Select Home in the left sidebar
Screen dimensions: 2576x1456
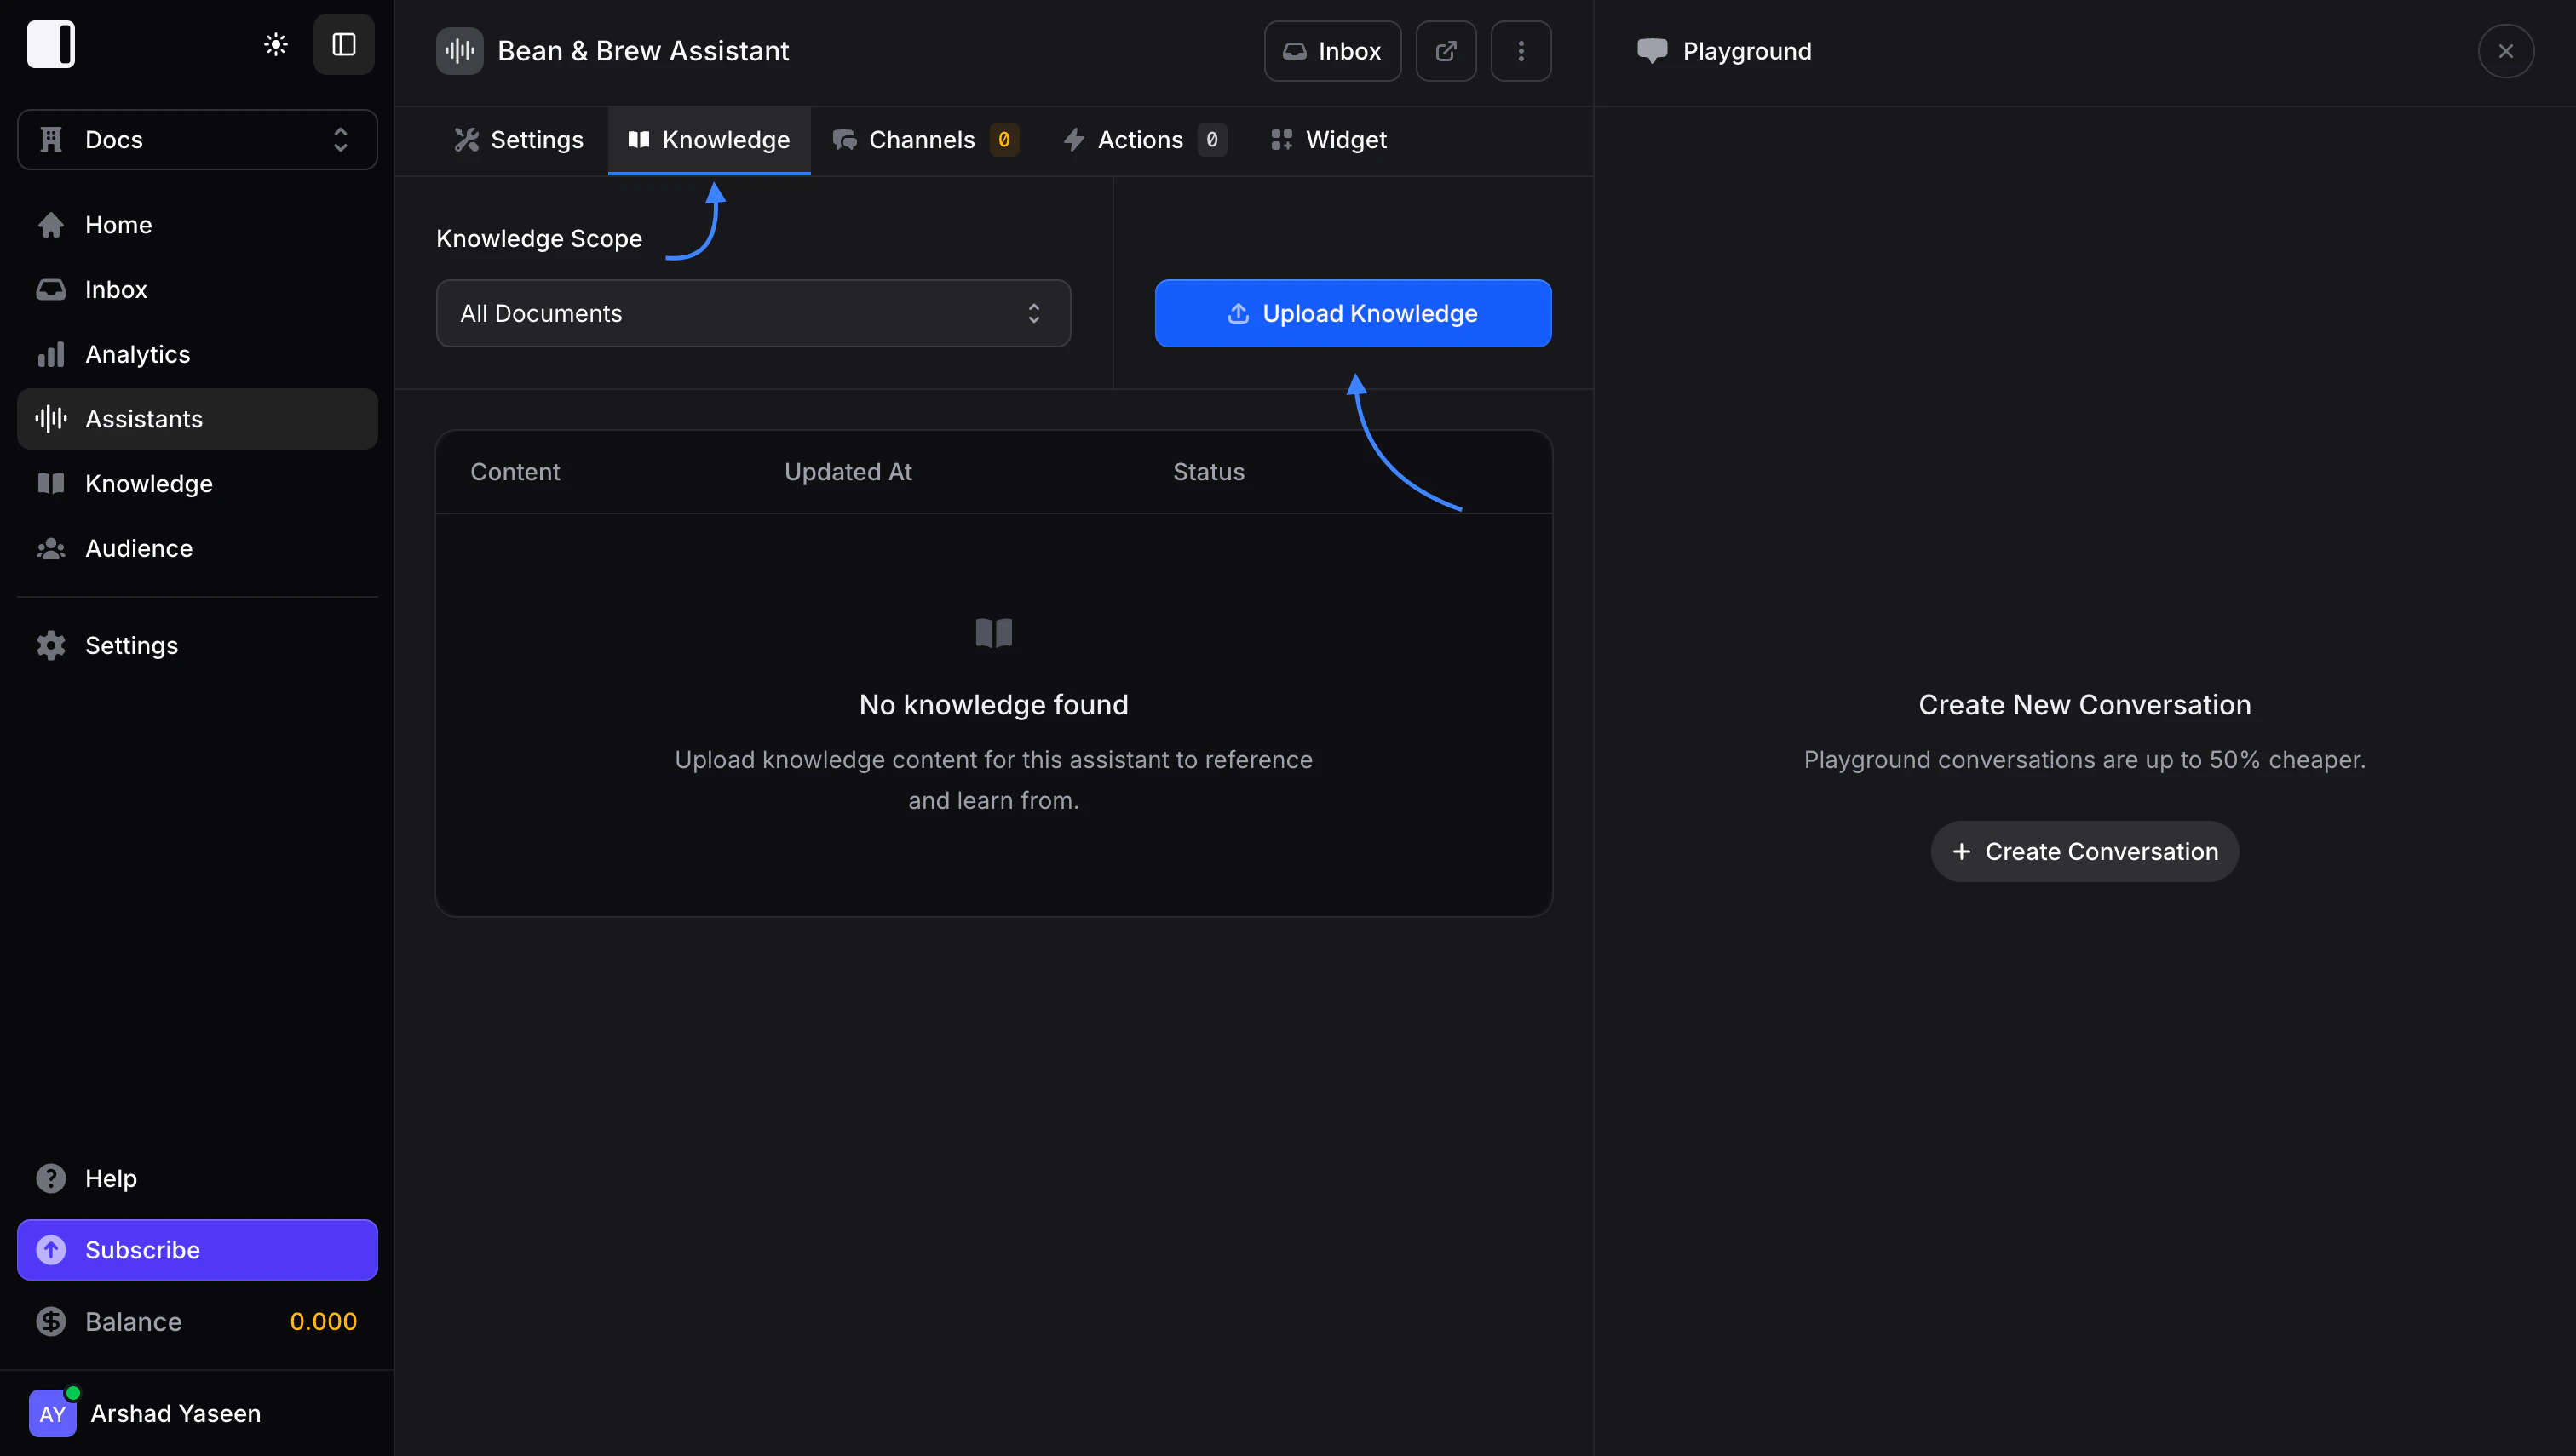click(118, 224)
